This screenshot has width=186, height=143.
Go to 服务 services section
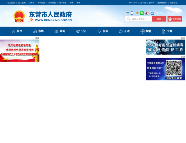(103, 31)
